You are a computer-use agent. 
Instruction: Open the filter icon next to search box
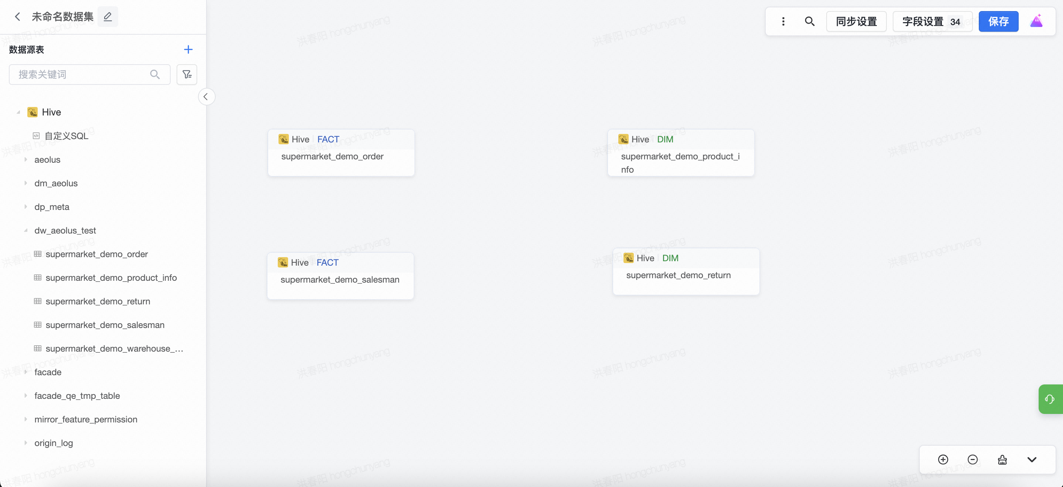pyautogui.click(x=187, y=74)
